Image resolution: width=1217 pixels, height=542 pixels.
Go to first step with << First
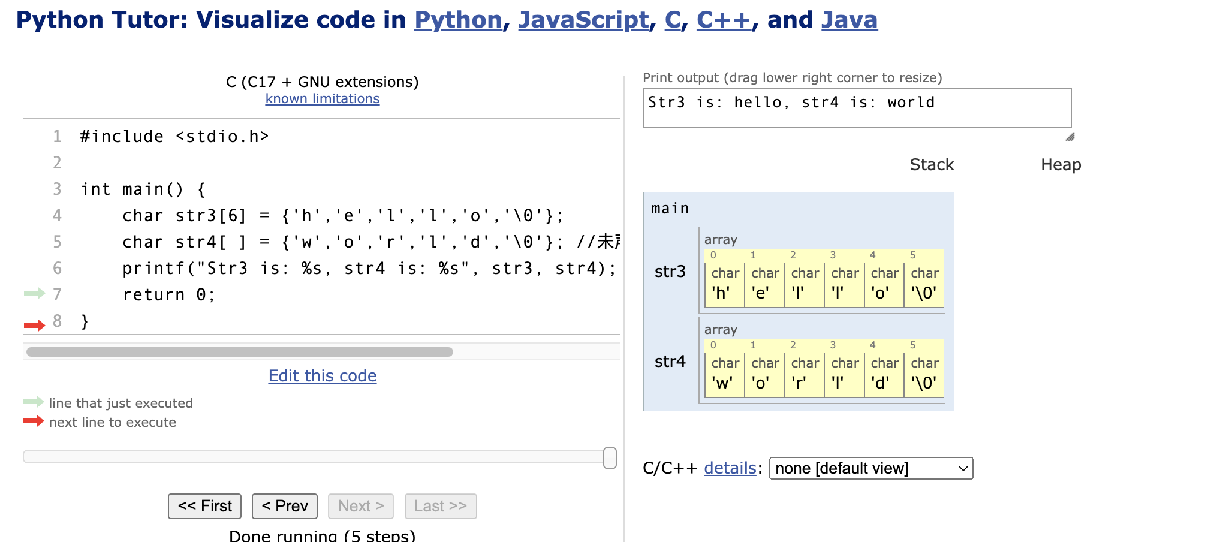click(204, 506)
